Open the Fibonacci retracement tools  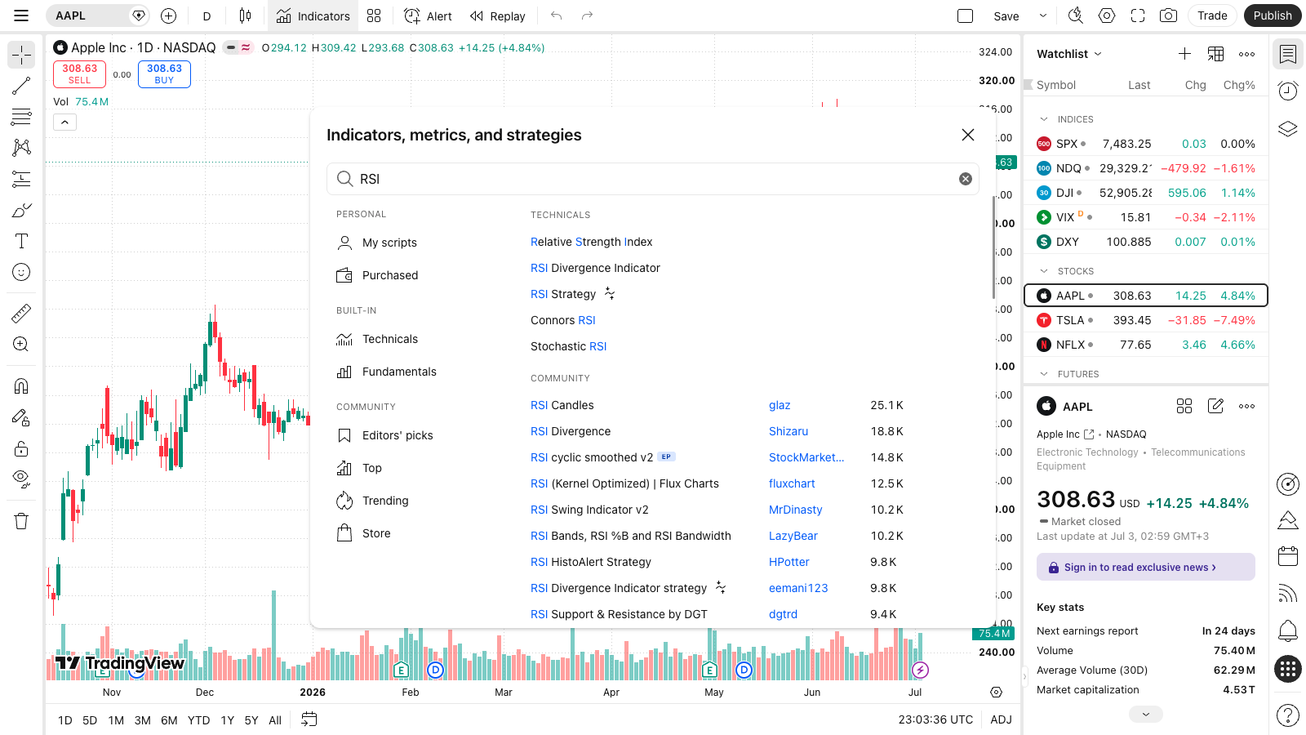point(21,117)
